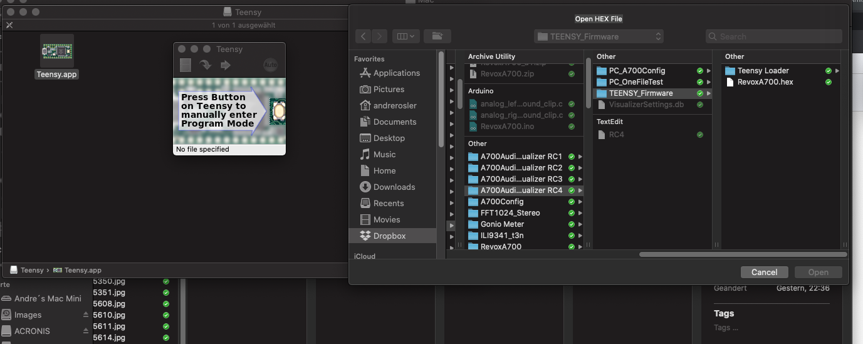Screen dimensions: 863x344
Task: Select the FFT1024_Stereo folder
Action: click(x=523, y=212)
